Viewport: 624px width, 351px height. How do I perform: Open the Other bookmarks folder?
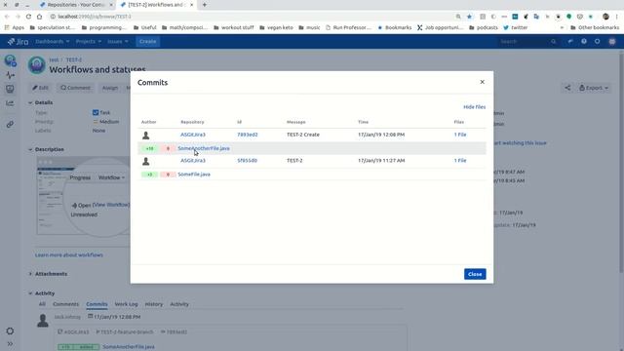595,28
